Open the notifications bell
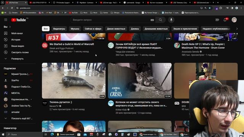The width and height of the screenshot is (244, 137). [x=225, y=20]
